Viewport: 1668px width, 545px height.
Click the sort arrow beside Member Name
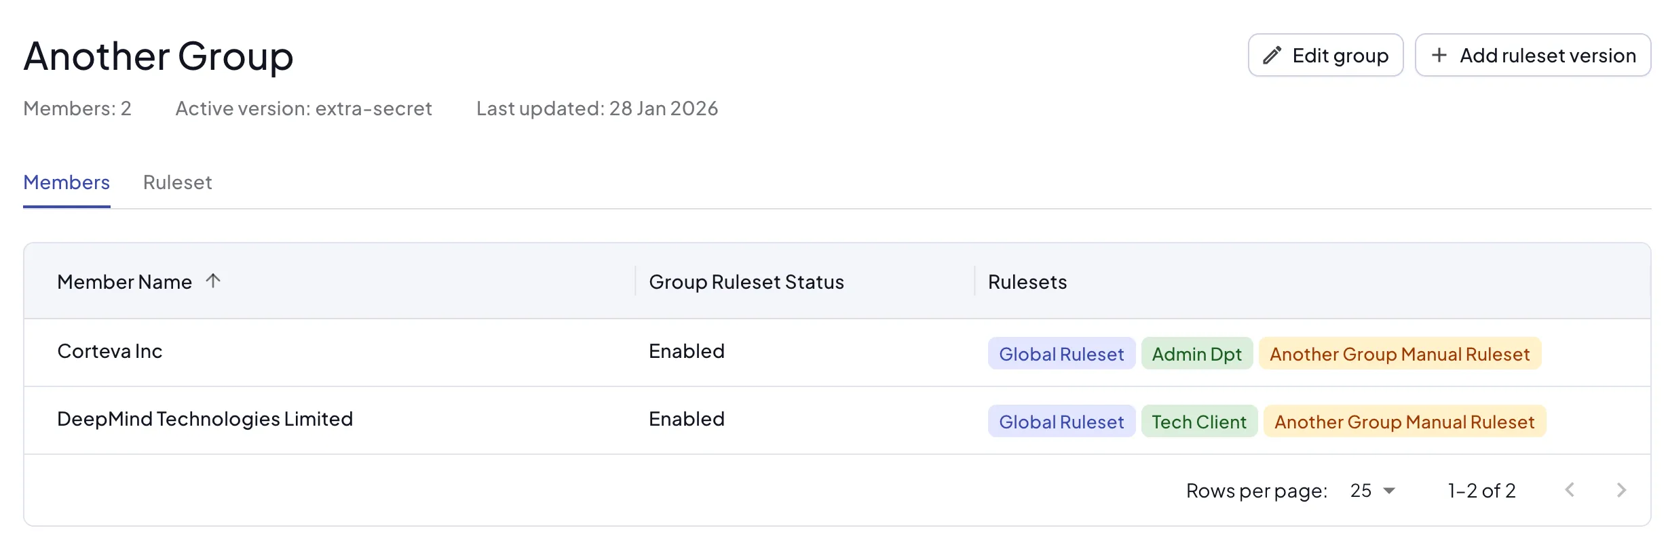pos(213,281)
